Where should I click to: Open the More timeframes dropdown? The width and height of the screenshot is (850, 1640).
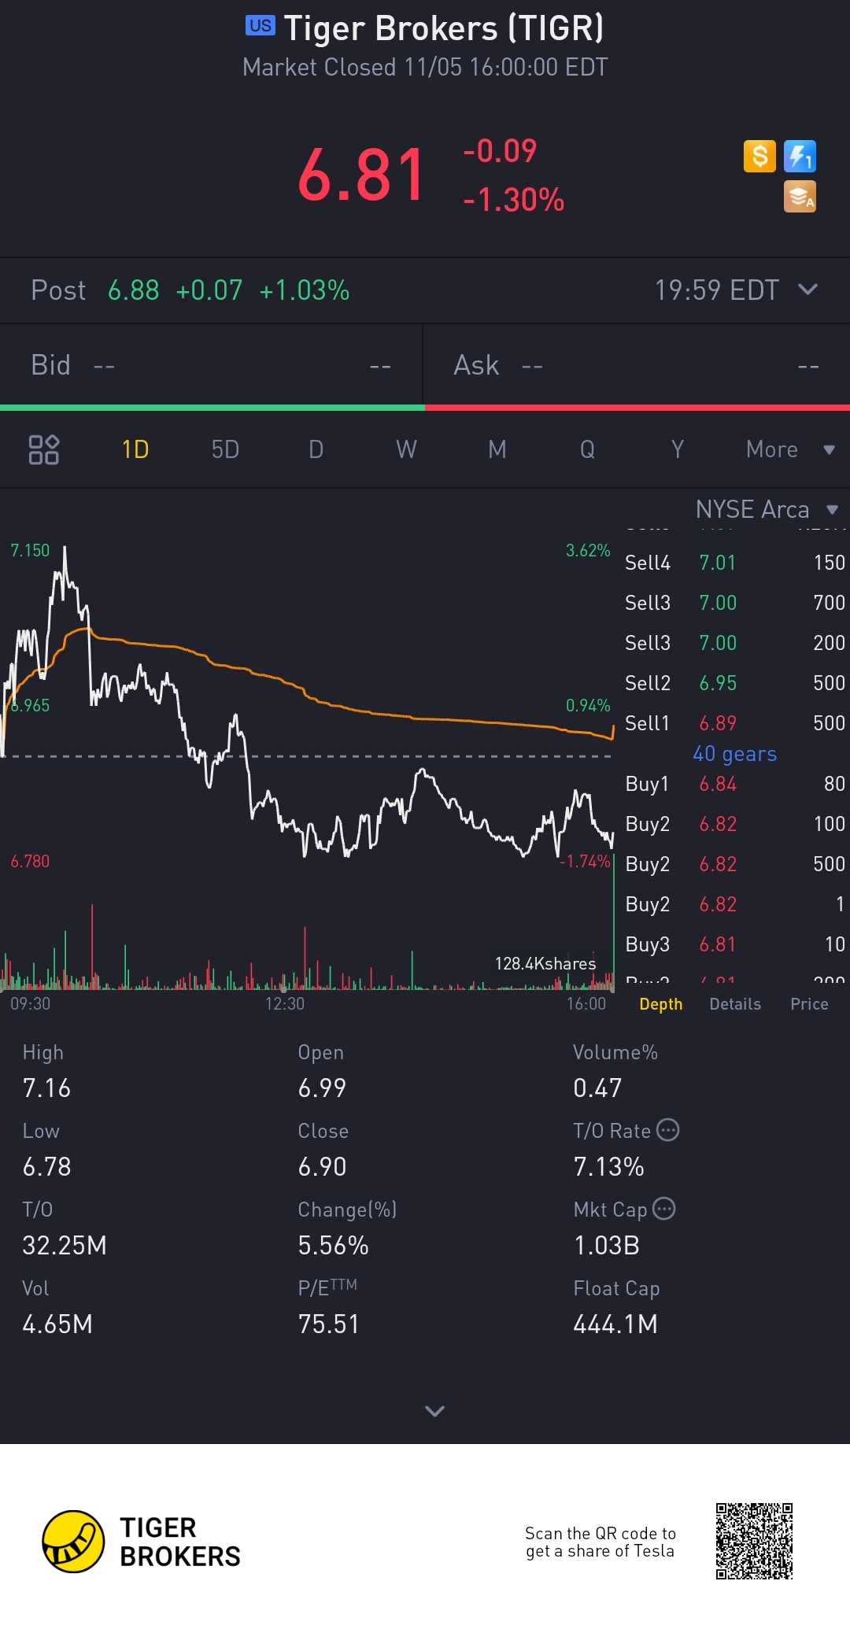(x=790, y=449)
